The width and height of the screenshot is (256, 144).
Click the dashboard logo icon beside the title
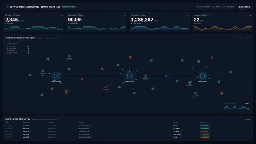[7, 7]
